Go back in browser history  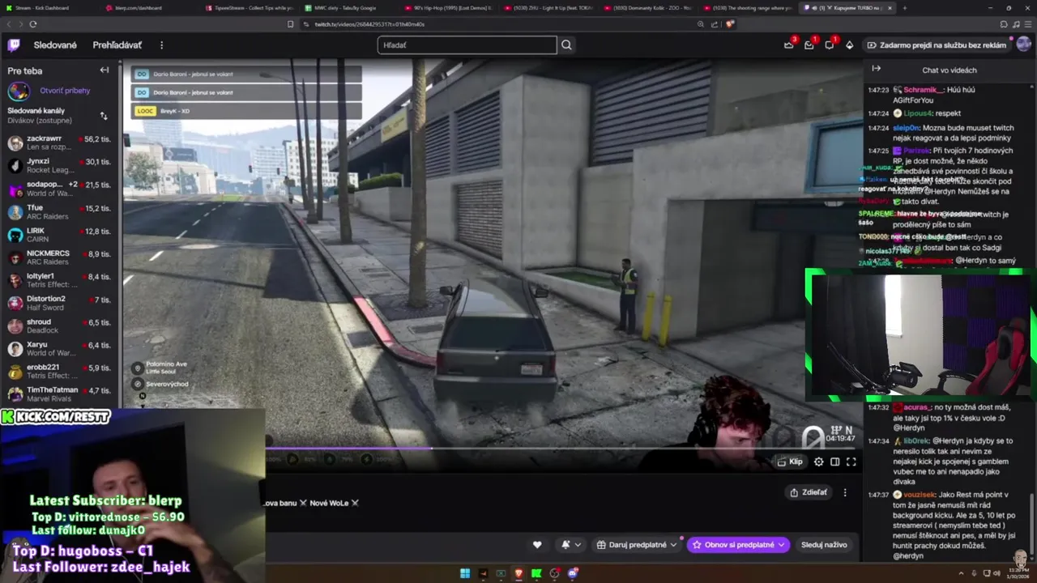[10, 24]
